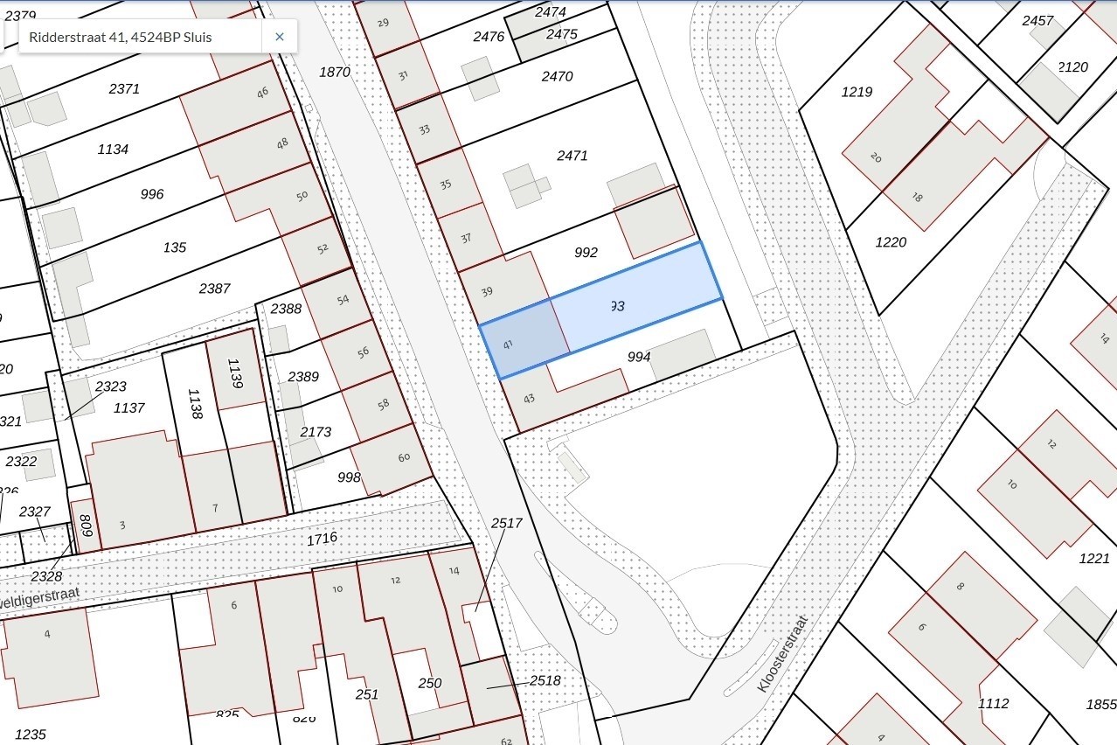Select building number 39 on the map

[487, 292]
